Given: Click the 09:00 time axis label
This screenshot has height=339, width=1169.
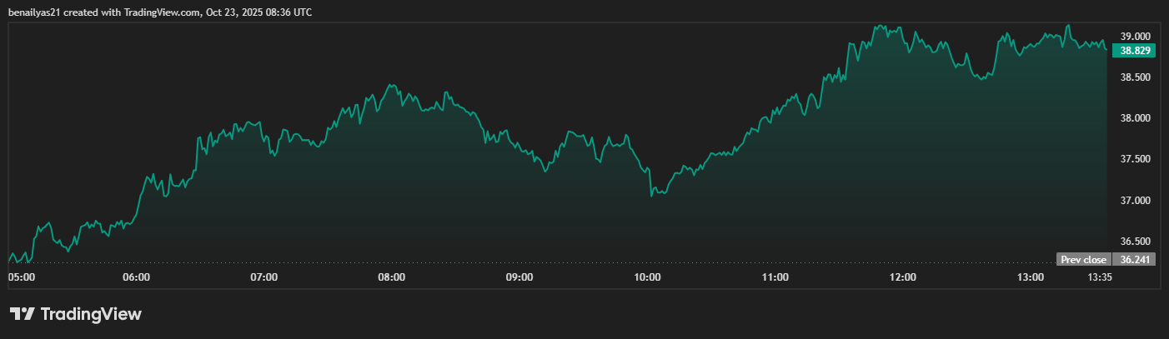Looking at the screenshot, I should pos(519,277).
